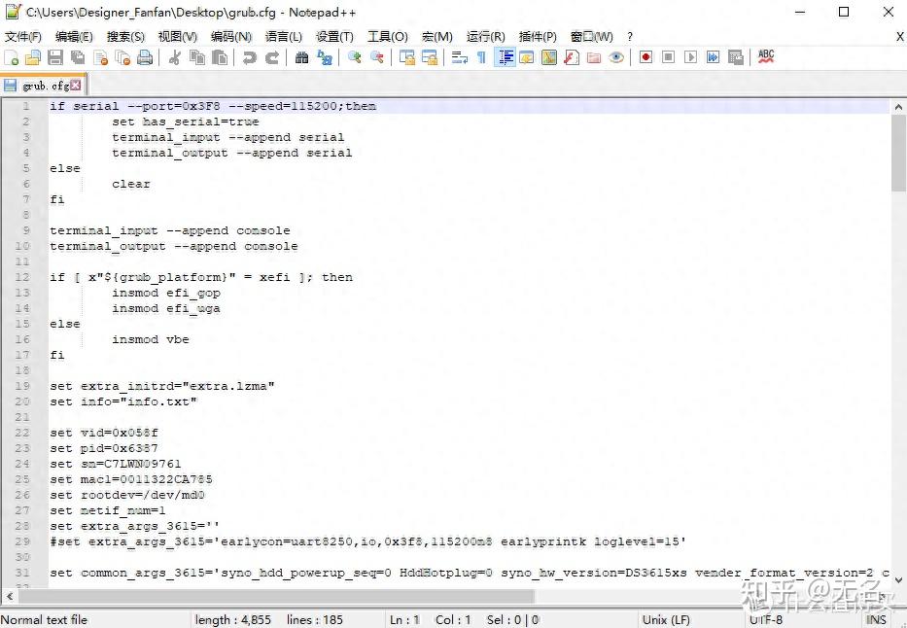Toggle synchronized horizontal scrolling
Image resolution: width=907 pixels, height=628 pixels.
pyautogui.click(x=430, y=57)
